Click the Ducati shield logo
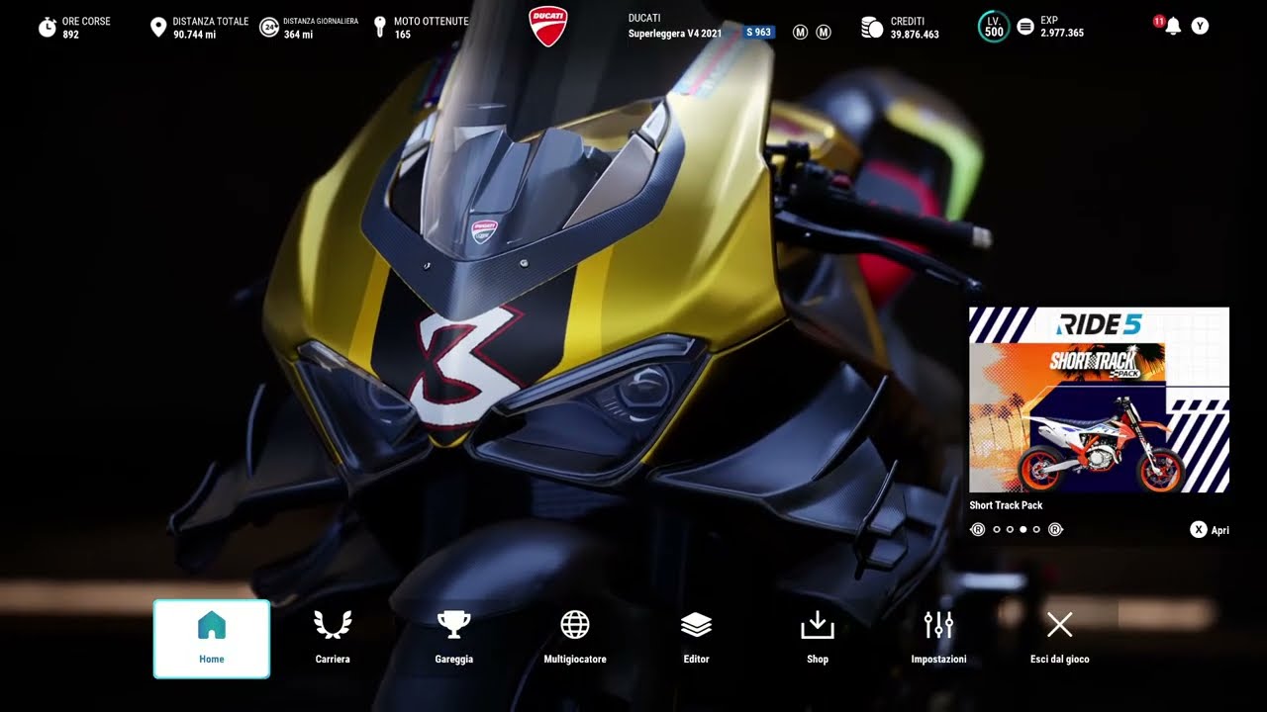Screen dimensions: 1267x712 547,27
